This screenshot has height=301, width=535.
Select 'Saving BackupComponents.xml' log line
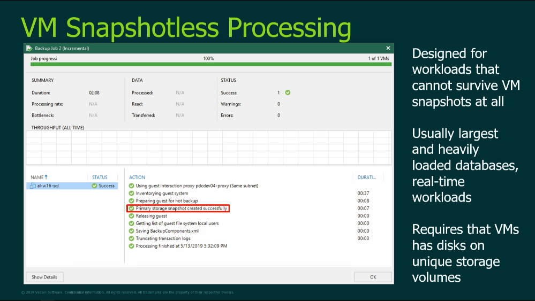pos(167,231)
